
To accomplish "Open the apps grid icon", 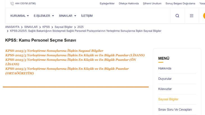I will 192,16.
